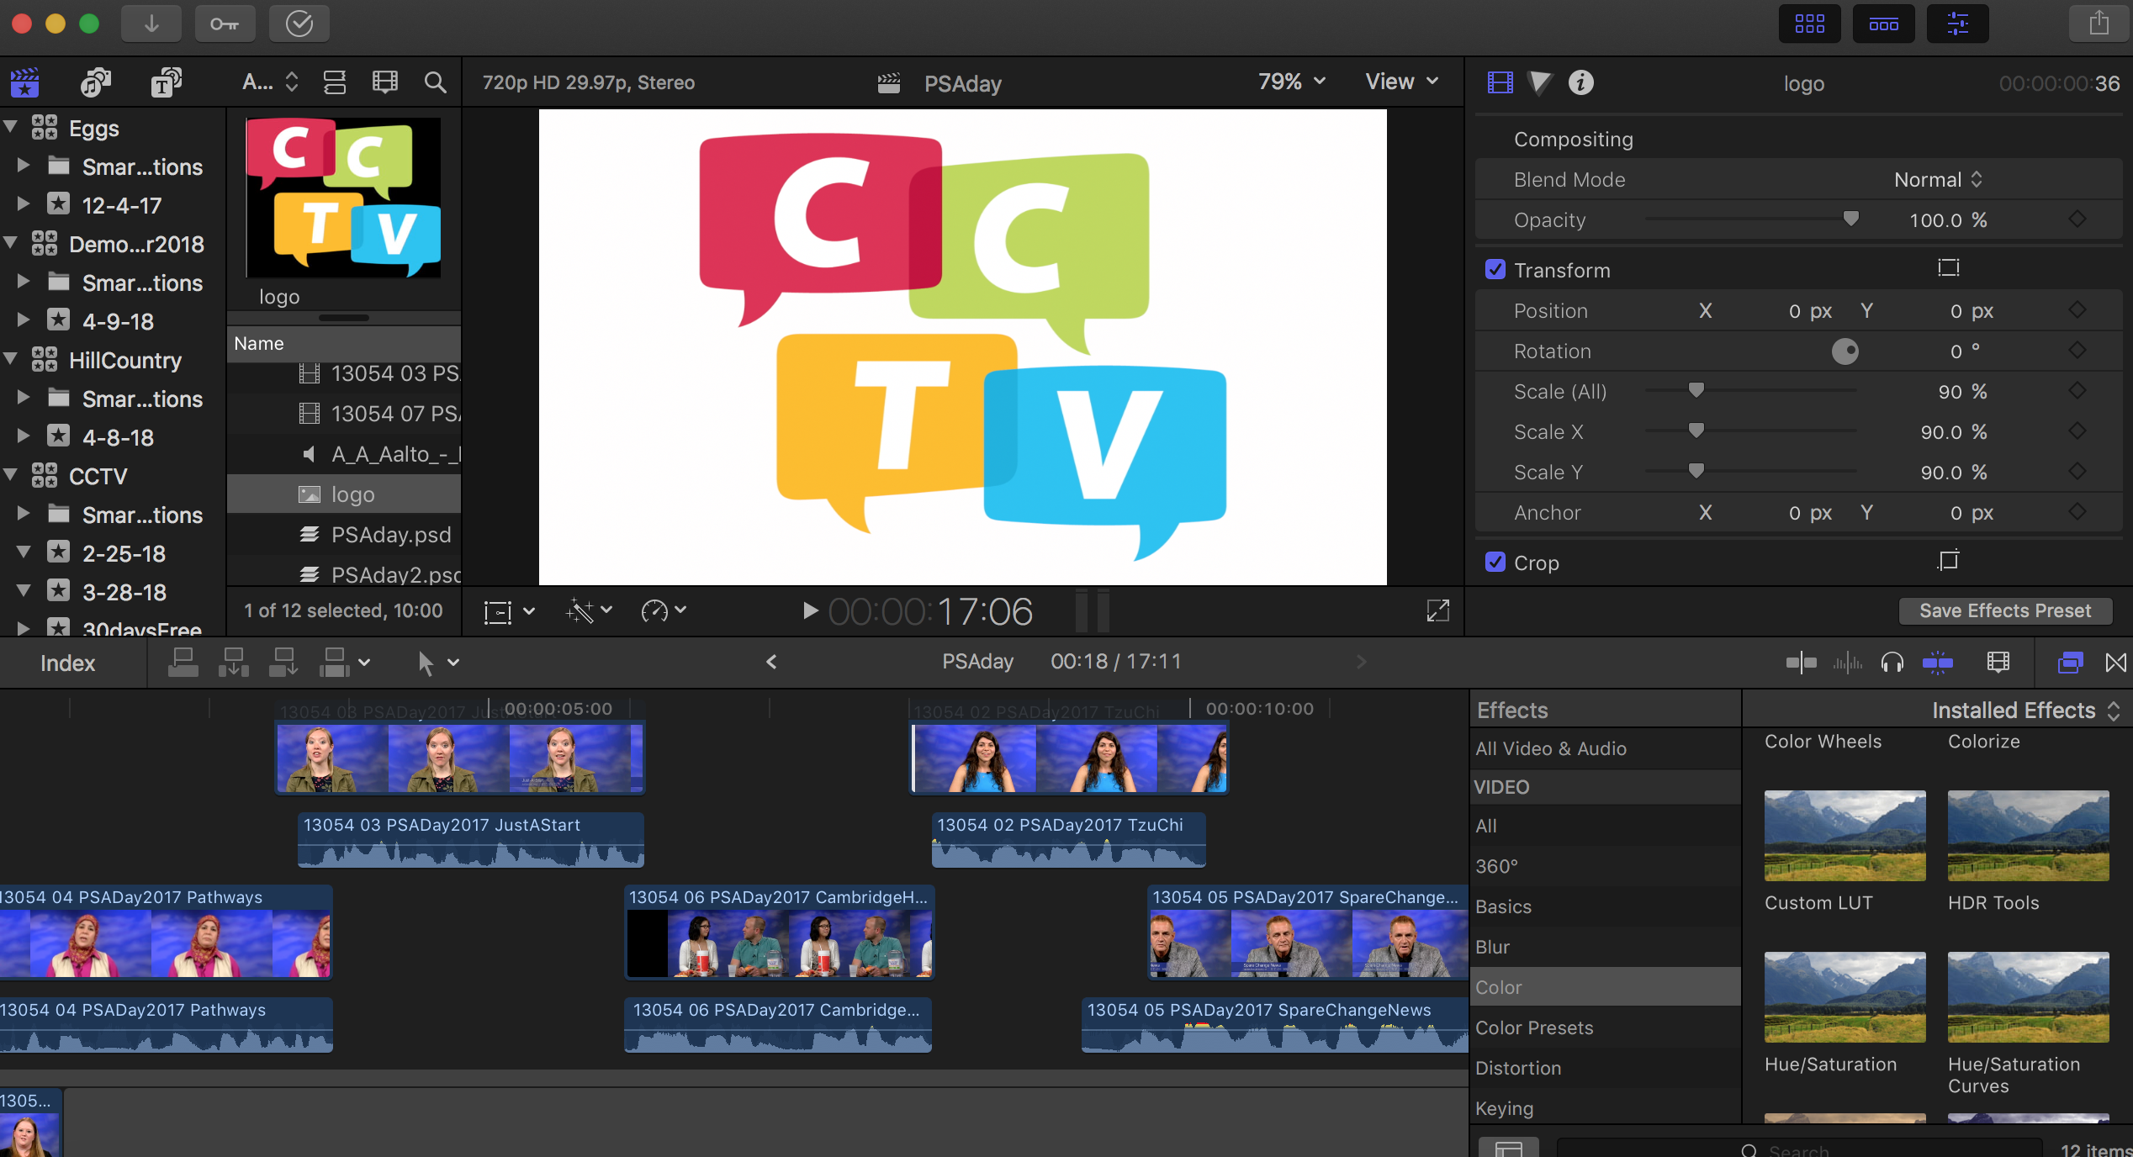
Task: Toggle timeline skimming button
Action: 1801,663
